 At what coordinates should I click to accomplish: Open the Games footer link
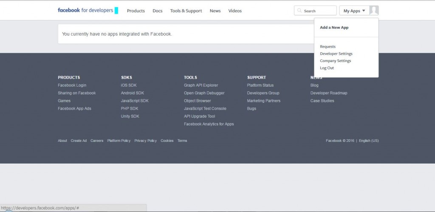coord(64,101)
